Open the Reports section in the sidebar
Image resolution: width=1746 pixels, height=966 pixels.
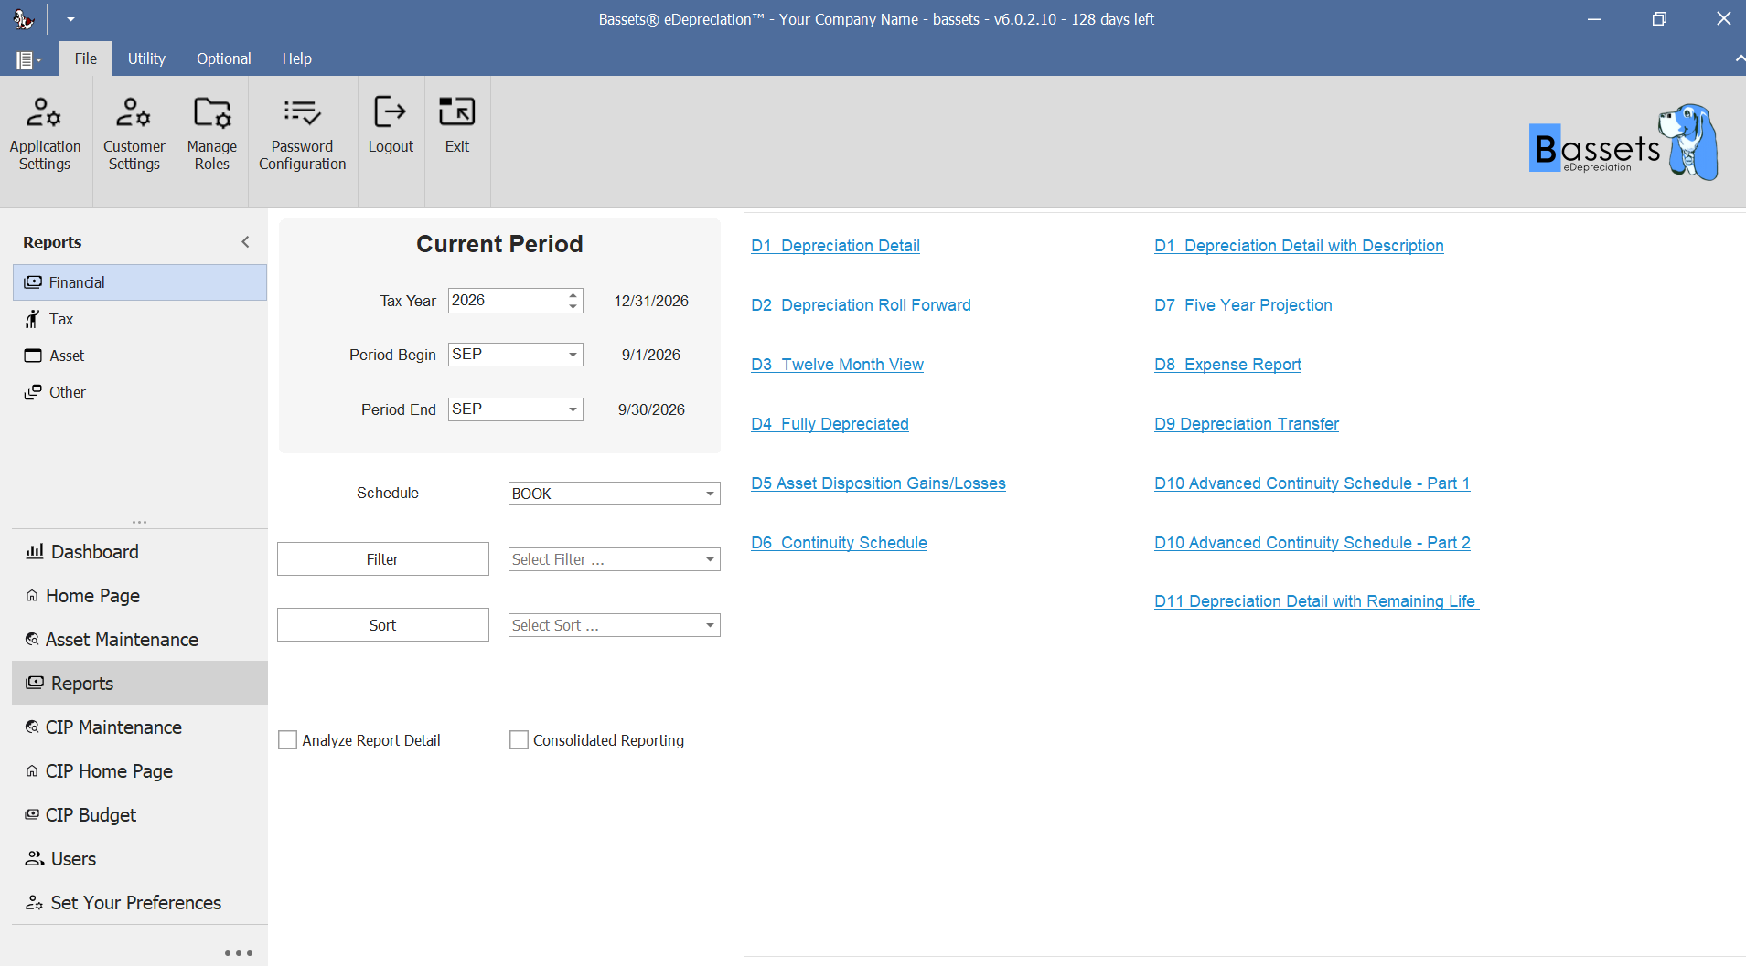pos(140,684)
